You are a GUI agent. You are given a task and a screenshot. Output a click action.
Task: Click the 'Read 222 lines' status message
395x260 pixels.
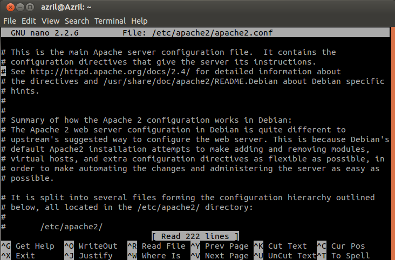coord(195,236)
